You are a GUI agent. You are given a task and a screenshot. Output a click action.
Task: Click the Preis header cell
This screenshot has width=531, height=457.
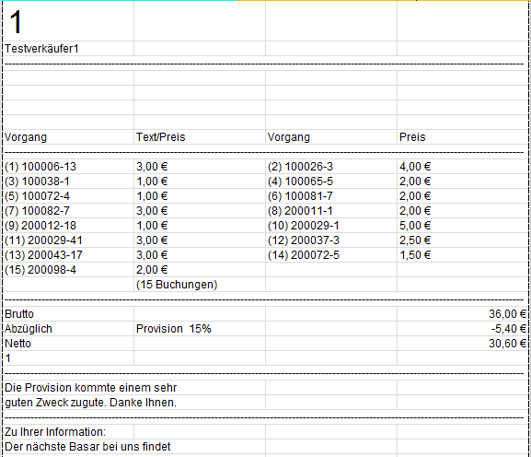coord(462,137)
